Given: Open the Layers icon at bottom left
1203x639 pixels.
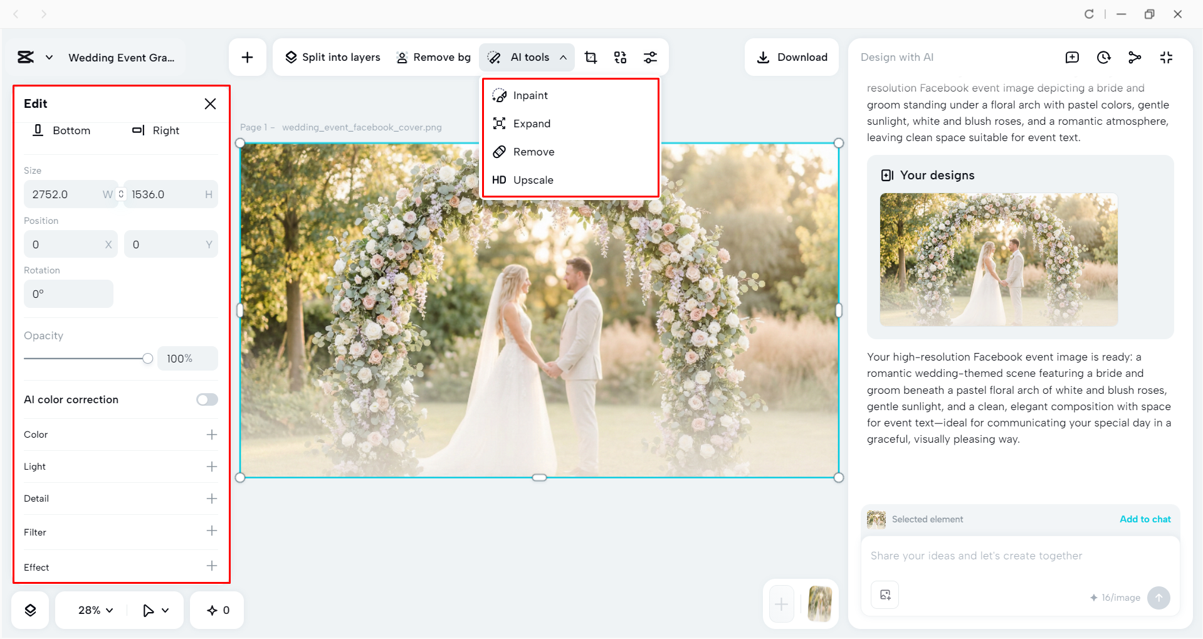Looking at the screenshot, I should [x=29, y=609].
